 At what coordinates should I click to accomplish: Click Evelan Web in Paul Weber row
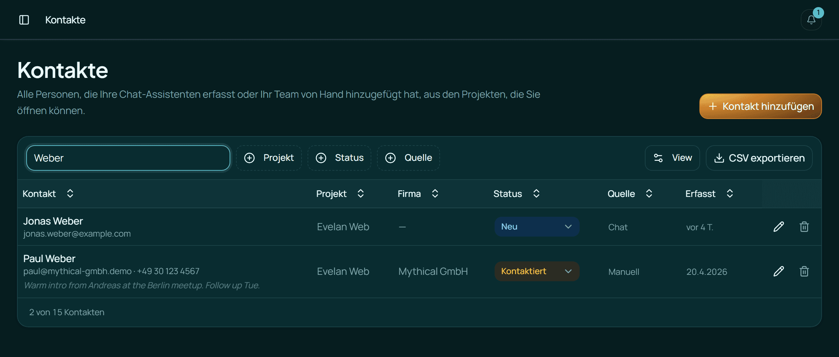(x=343, y=271)
